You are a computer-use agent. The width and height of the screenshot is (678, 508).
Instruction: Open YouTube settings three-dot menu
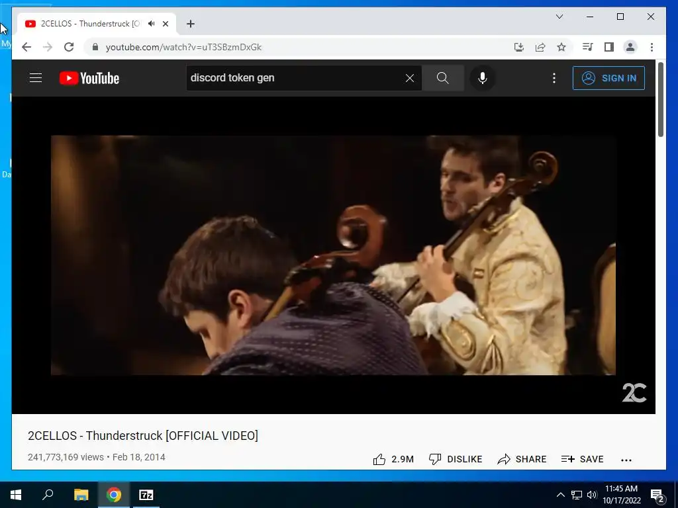click(x=554, y=78)
